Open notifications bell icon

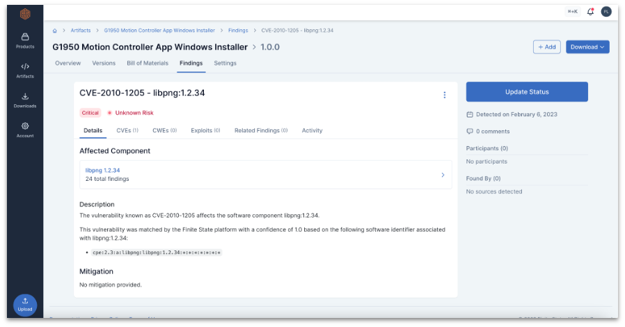(590, 12)
